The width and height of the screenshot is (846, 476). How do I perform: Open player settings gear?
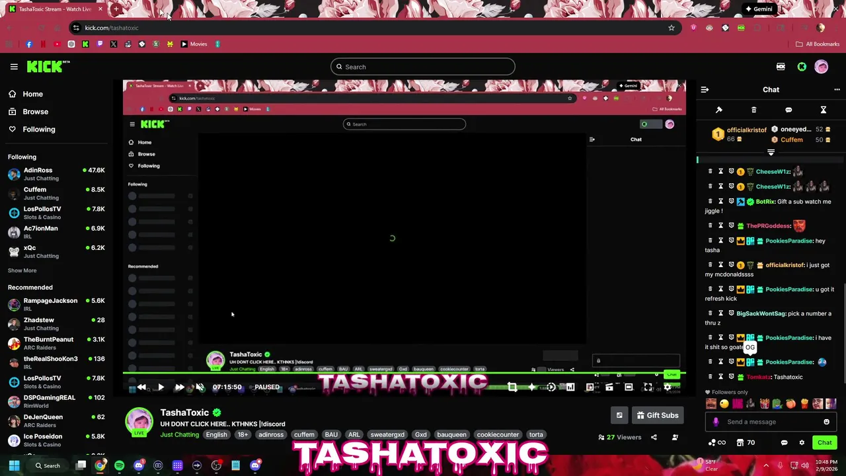(668, 387)
